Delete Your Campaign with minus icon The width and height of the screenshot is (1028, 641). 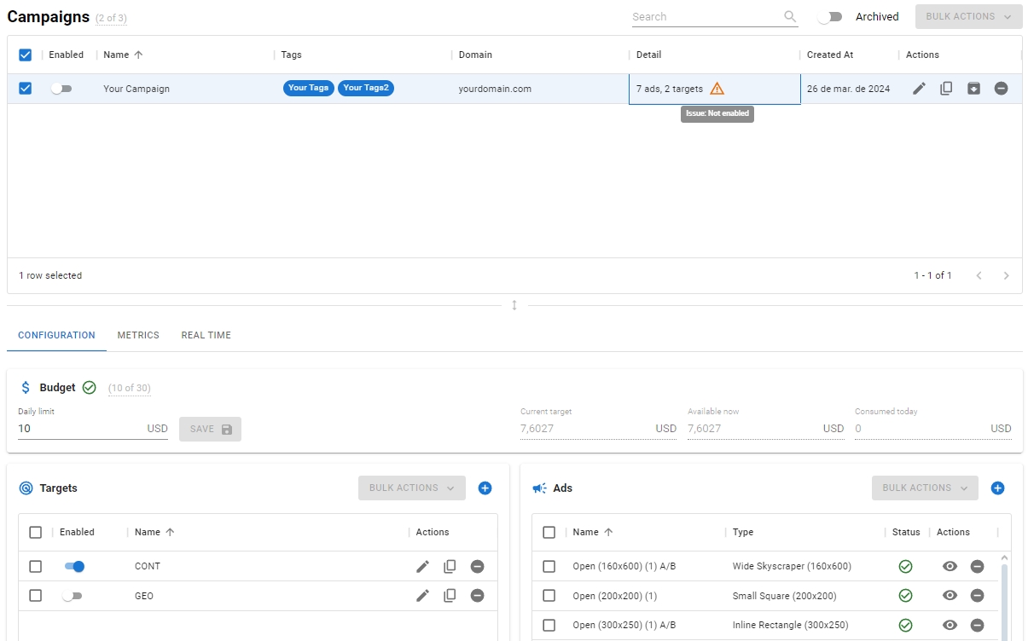(1001, 89)
